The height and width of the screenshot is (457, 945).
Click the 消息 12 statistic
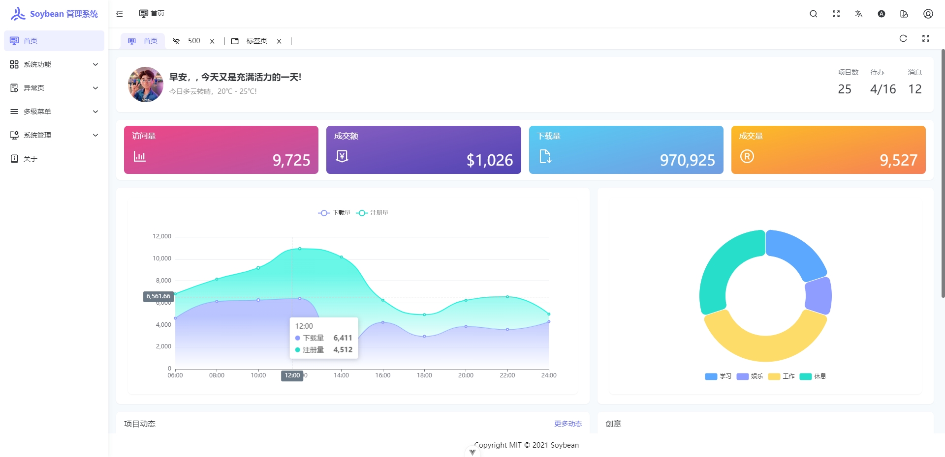click(914, 82)
